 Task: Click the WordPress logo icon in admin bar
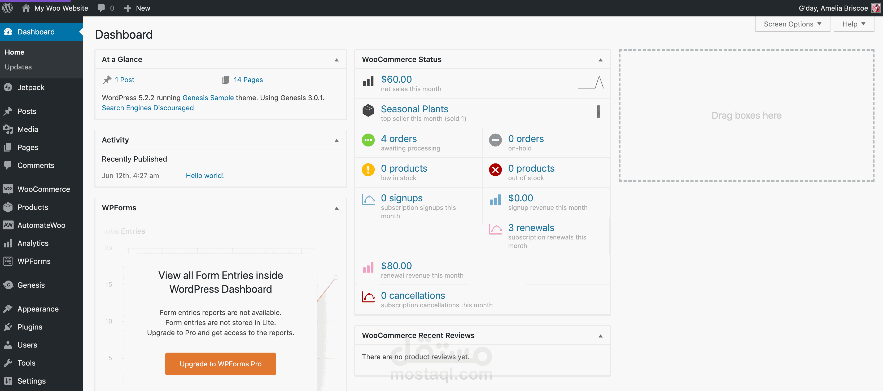(7, 8)
